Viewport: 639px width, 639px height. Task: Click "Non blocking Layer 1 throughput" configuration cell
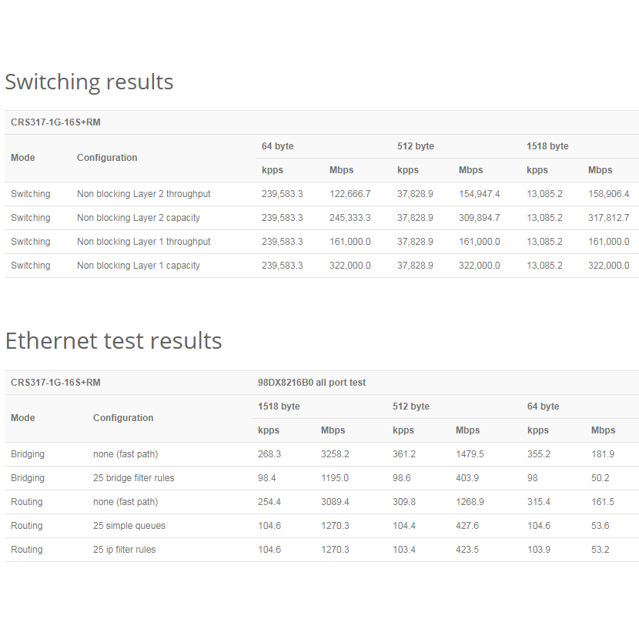[x=143, y=242]
